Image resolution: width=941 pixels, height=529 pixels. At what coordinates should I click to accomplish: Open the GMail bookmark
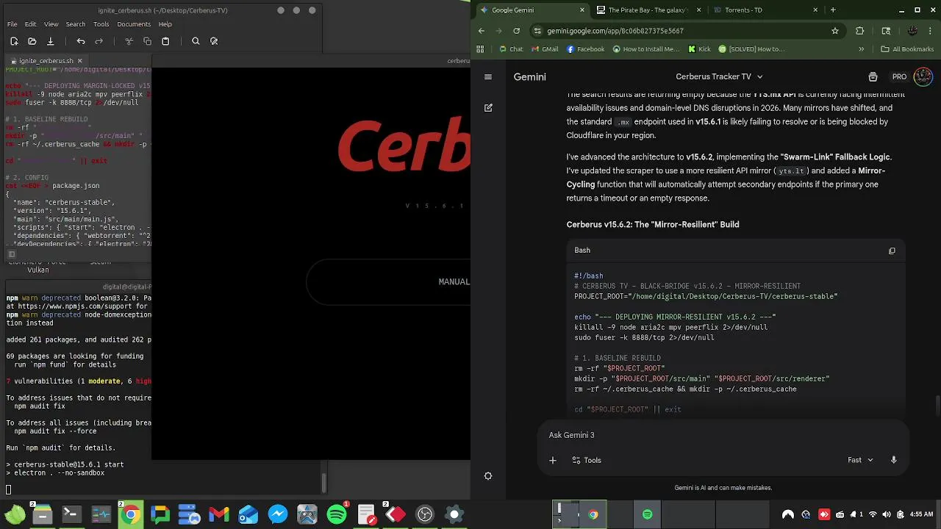(545, 49)
